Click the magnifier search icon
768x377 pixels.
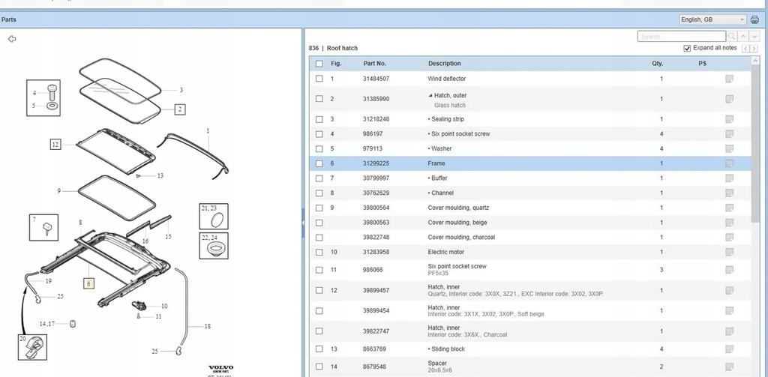pos(731,36)
